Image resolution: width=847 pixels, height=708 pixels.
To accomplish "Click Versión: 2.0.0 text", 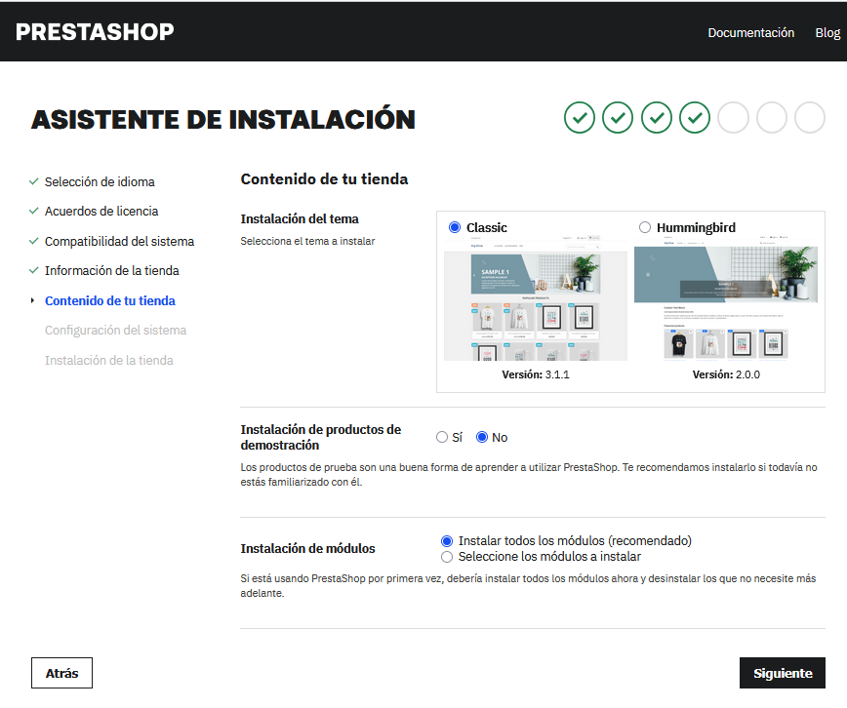I will point(726,374).
